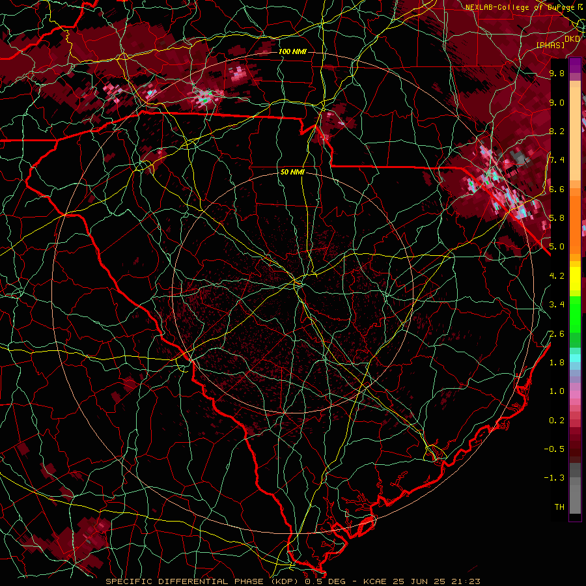Click the 2.6 scale value

coord(557,334)
